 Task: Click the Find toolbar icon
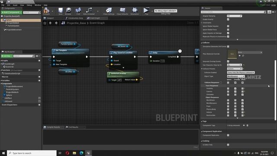tap(78, 10)
